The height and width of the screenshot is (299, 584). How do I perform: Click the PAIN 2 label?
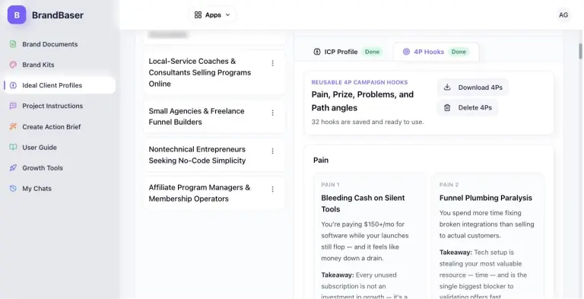(x=449, y=185)
